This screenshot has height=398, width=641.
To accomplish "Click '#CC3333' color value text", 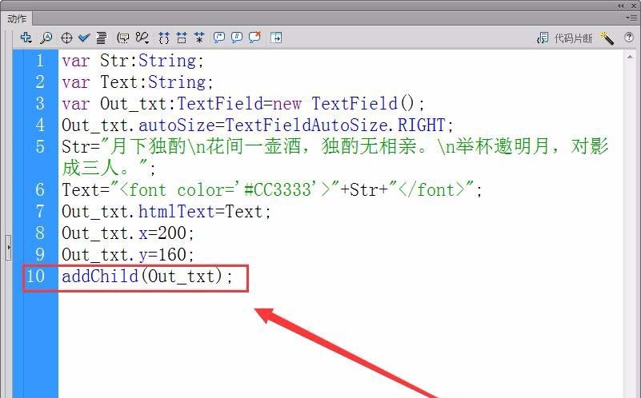I will [278, 190].
